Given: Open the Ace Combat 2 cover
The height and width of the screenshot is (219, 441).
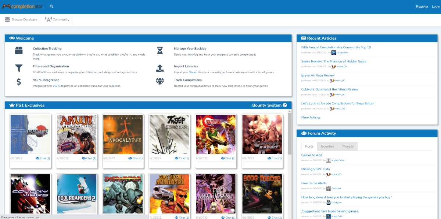Looking at the screenshot, I should [x=31, y=134].
